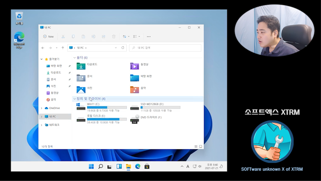Click the New button in File Explorer toolbar
Image resolution: width=321 pixels, height=181 pixels.
[48, 37]
